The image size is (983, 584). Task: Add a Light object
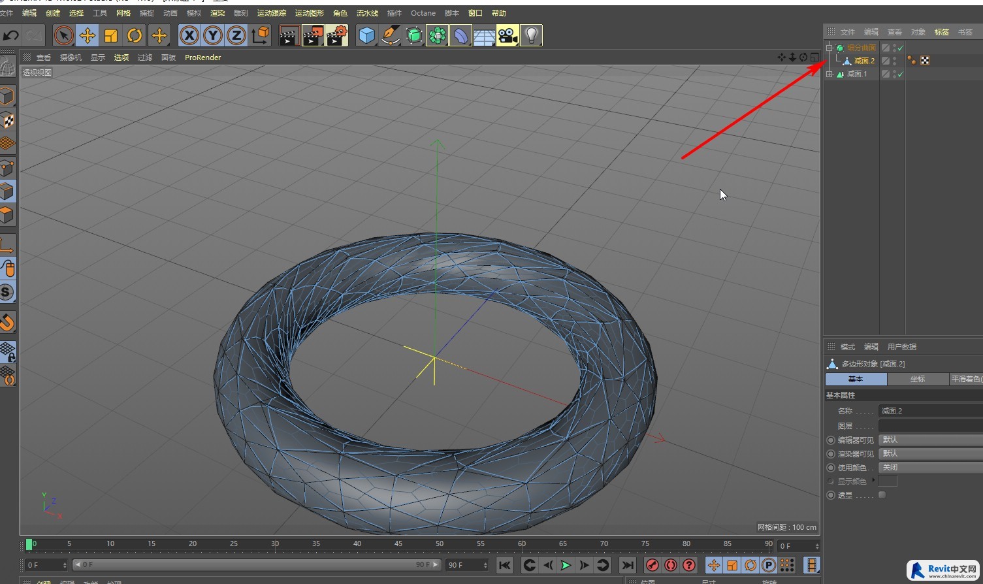(x=531, y=35)
